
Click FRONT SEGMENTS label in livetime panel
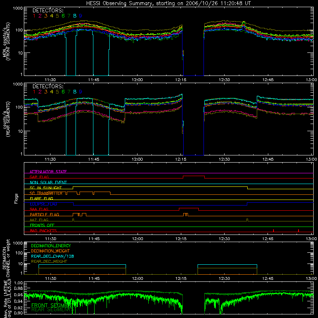tap(54, 305)
